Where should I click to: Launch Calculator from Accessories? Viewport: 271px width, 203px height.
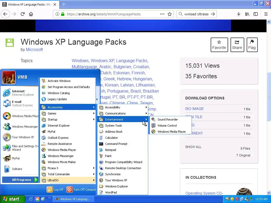[123, 137]
